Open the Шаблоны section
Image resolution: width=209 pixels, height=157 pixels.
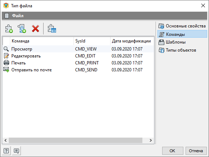[182, 42]
